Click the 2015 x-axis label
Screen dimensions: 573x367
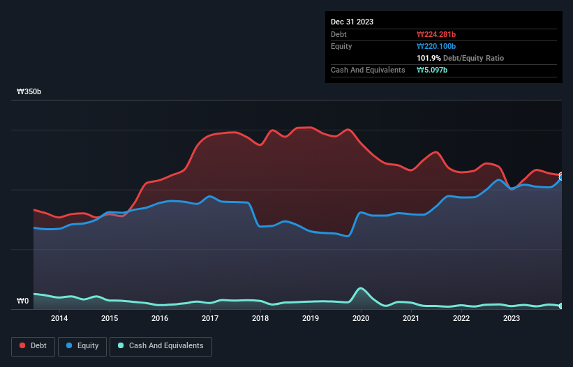[110, 318]
